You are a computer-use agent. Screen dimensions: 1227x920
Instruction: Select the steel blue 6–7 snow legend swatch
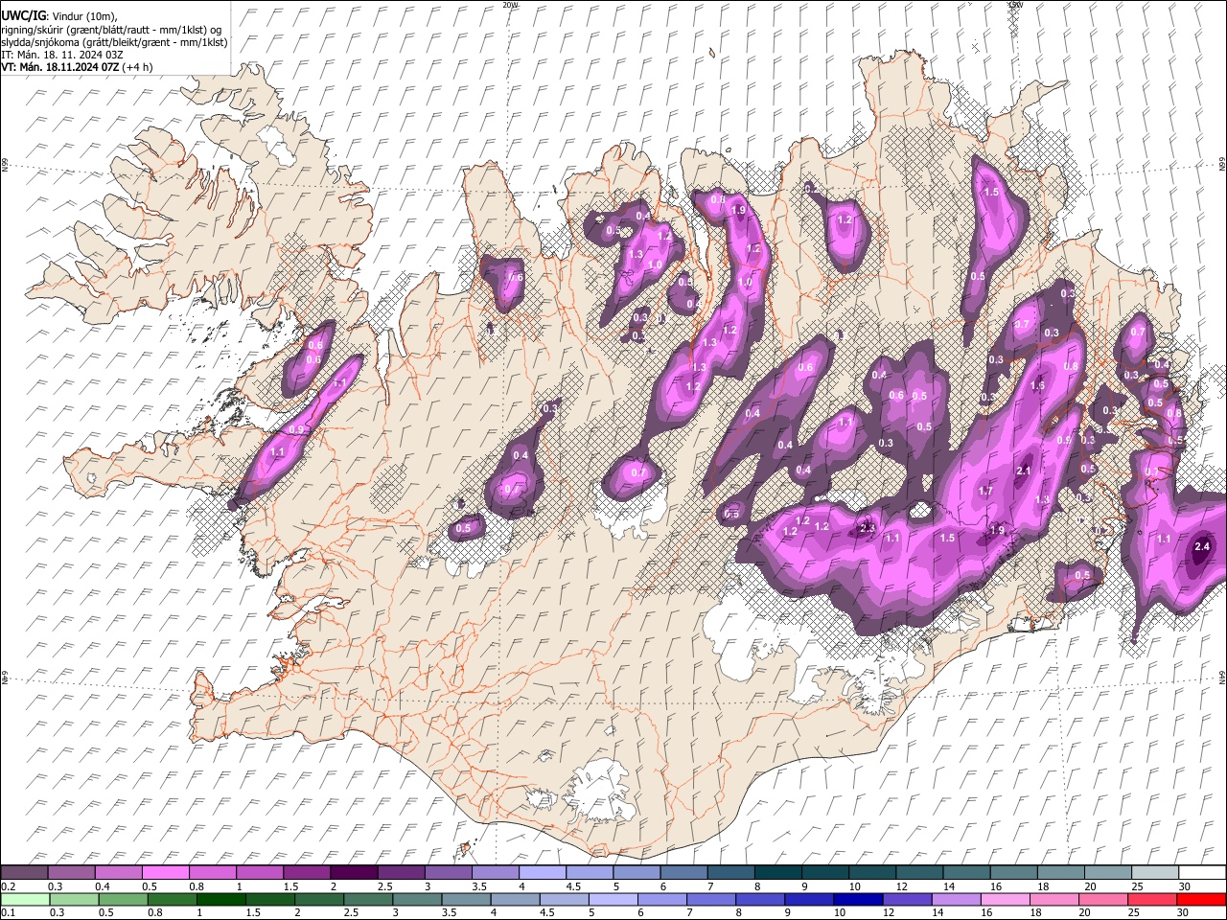[683, 873]
